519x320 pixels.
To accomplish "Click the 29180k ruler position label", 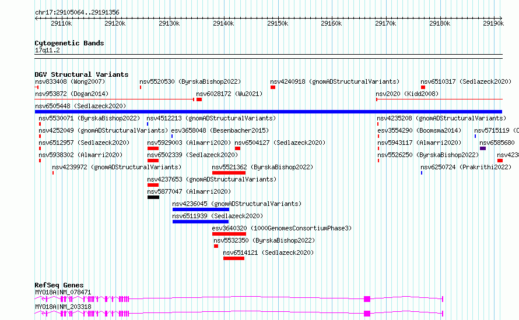I will coord(440,23).
